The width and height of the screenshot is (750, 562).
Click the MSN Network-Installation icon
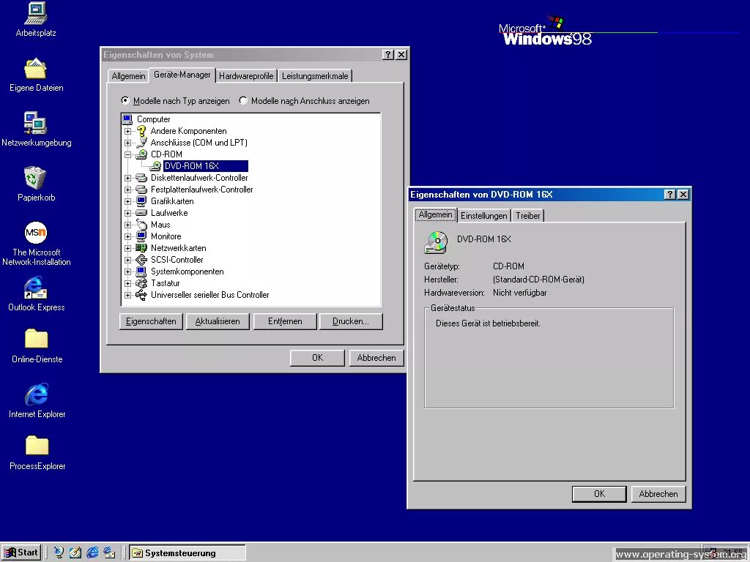pyautogui.click(x=36, y=233)
